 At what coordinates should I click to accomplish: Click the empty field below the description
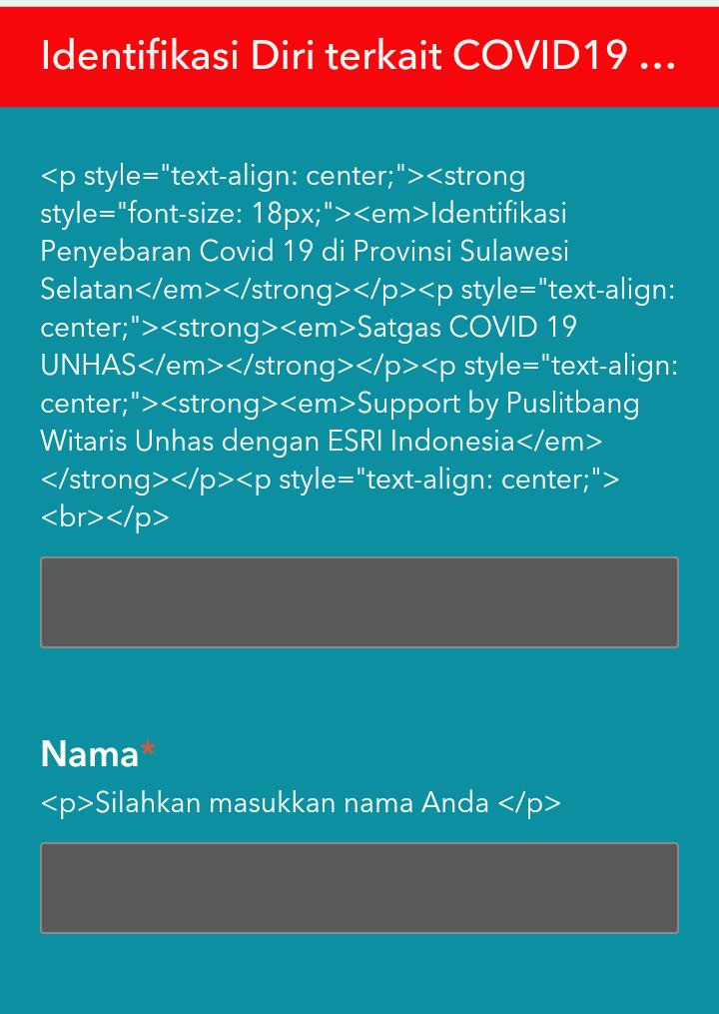pyautogui.click(x=359, y=602)
